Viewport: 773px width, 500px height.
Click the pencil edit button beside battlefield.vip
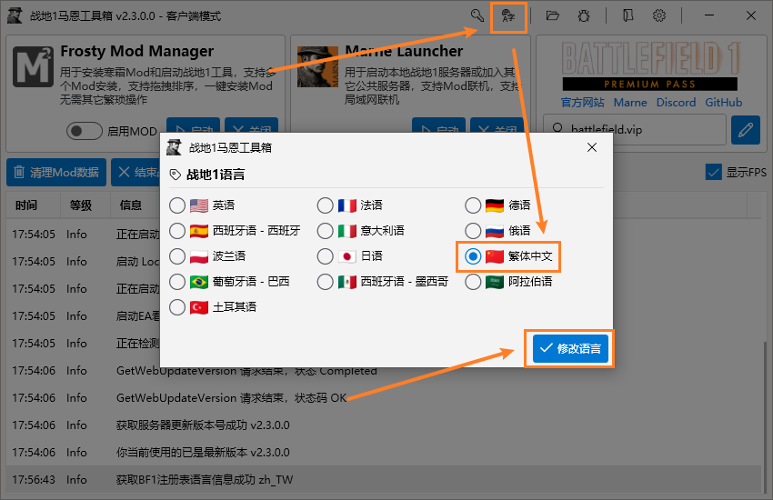pyautogui.click(x=745, y=130)
